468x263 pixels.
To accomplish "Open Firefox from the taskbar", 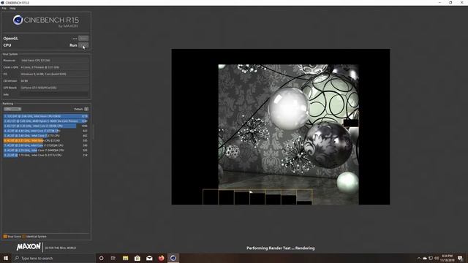I will pyautogui.click(x=161, y=258).
